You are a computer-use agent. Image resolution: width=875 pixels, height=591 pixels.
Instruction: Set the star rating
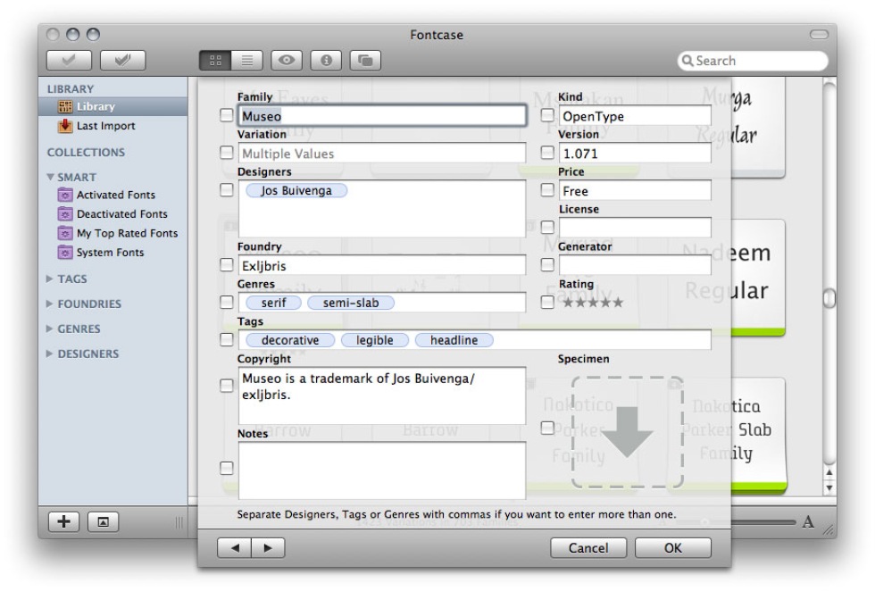592,303
